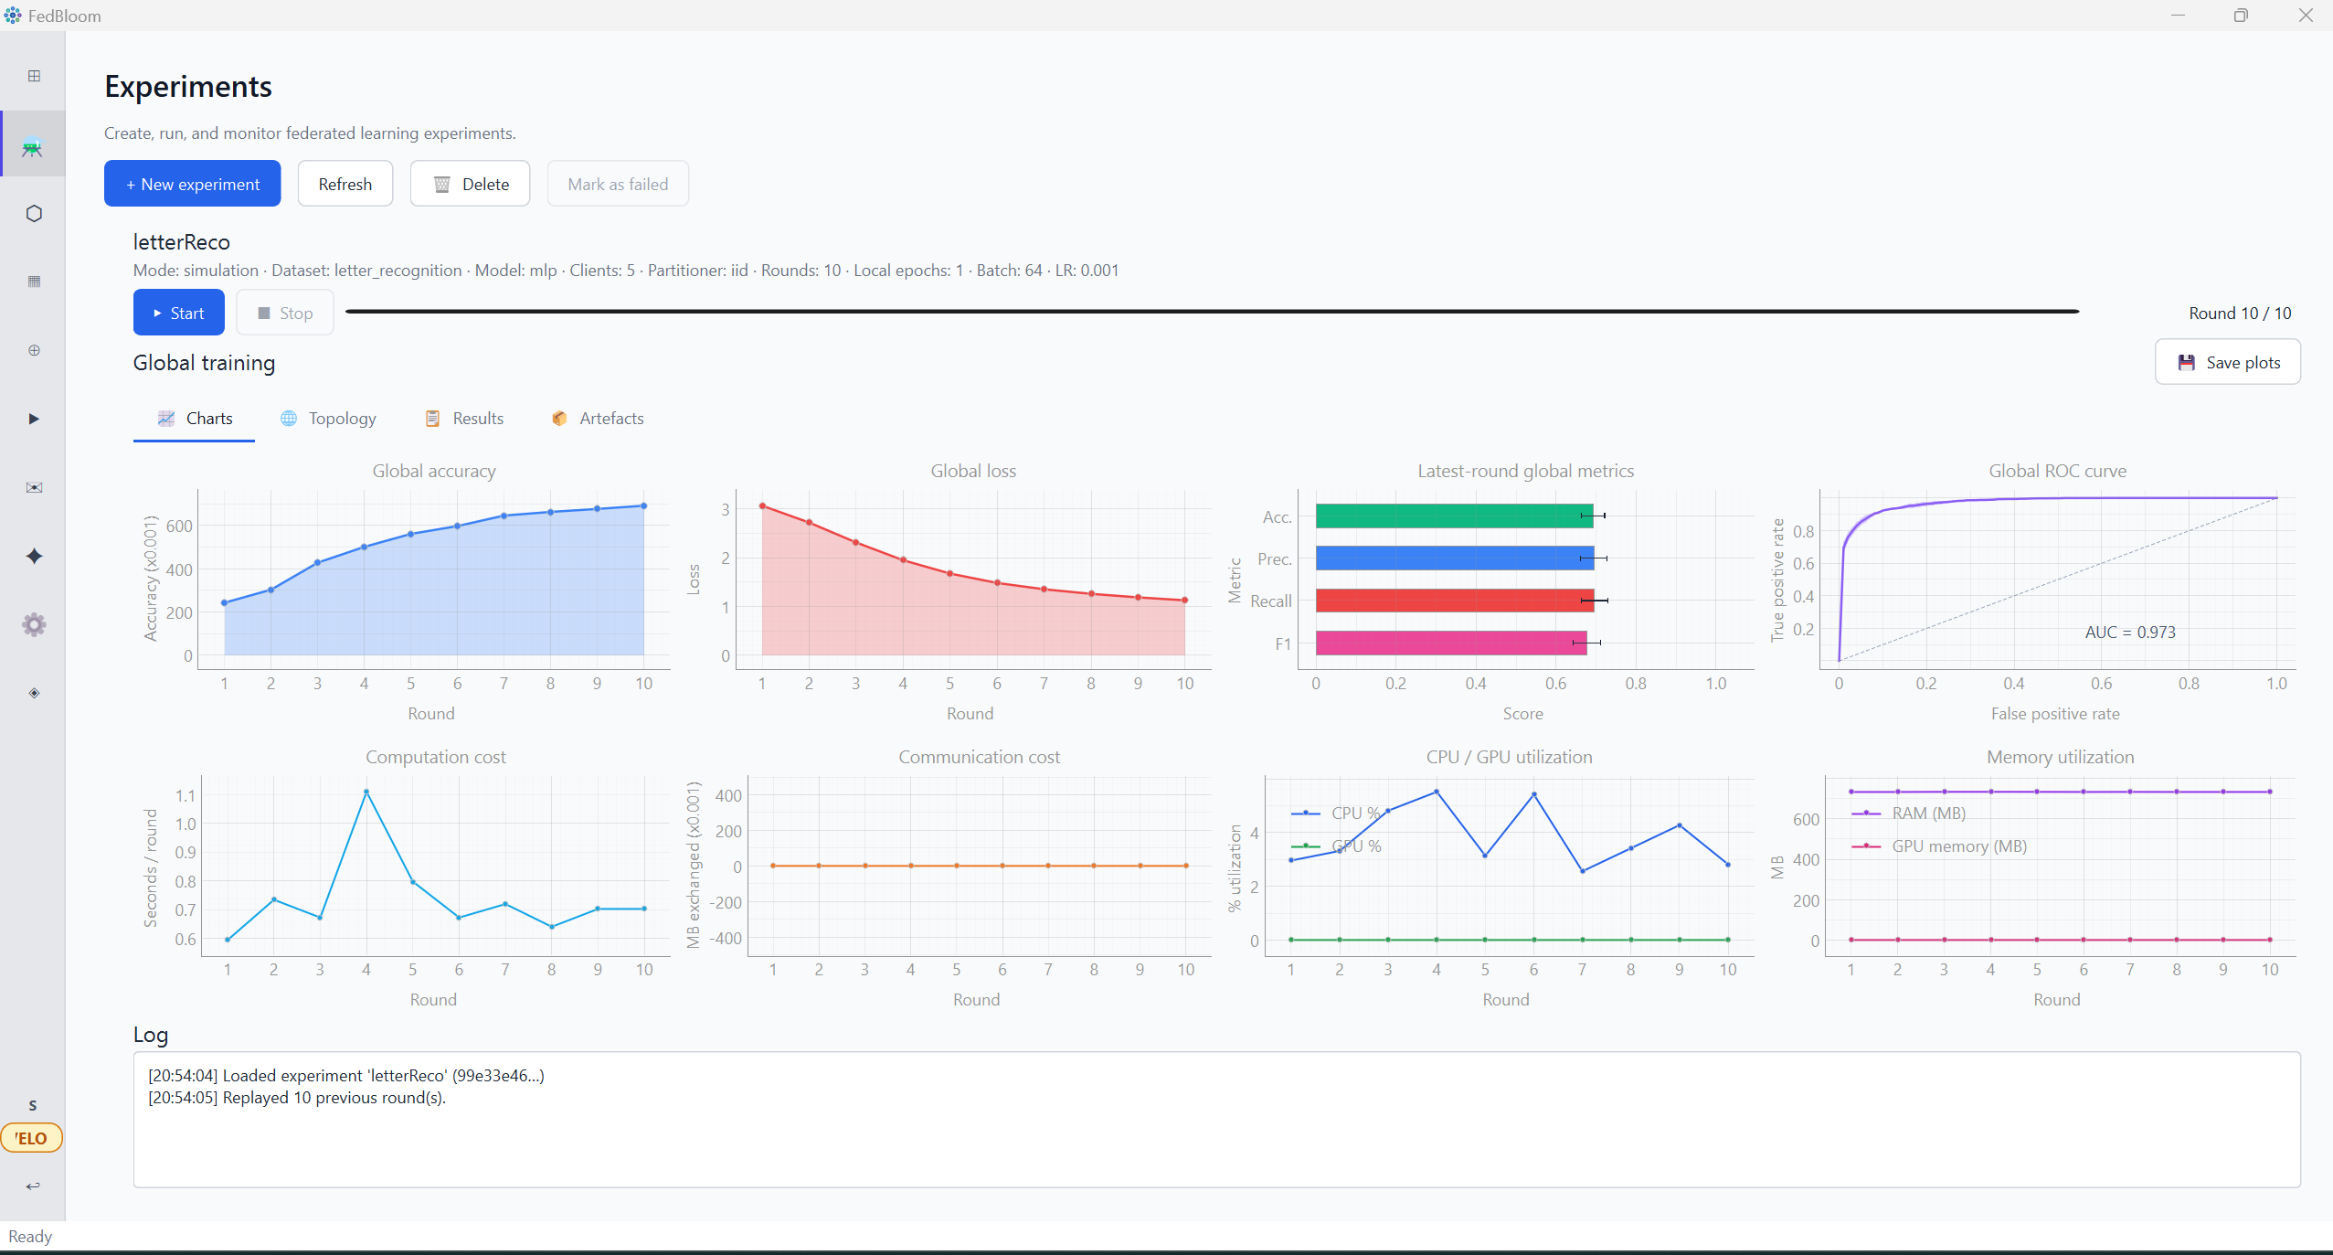Click the S letter item in sidebar

[33, 1105]
